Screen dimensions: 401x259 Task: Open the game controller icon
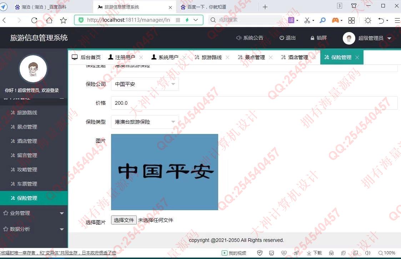[335, 20]
